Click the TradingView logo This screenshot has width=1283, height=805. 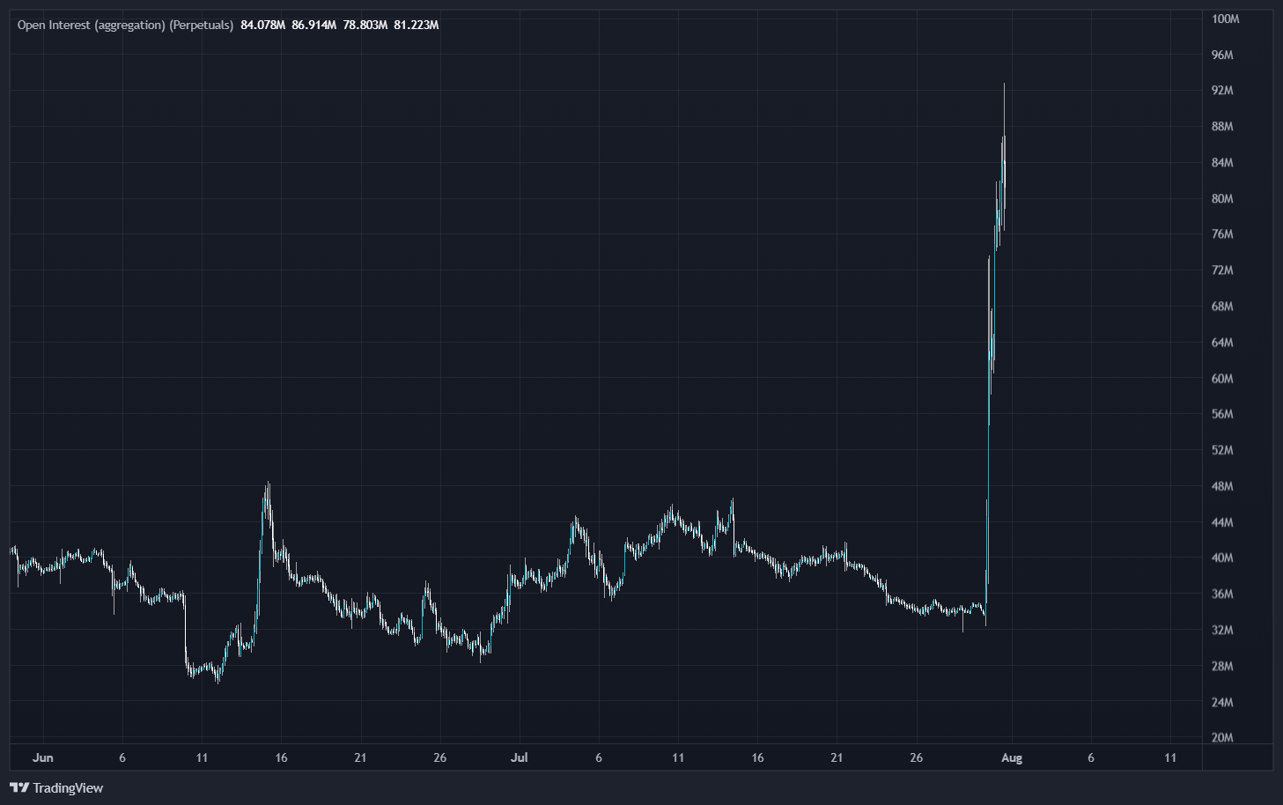19,788
